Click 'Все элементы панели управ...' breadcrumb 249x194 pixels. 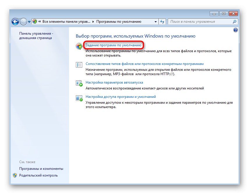(66, 22)
